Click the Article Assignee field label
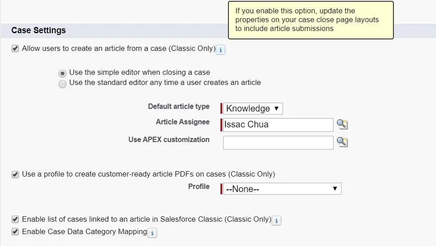This screenshot has width=436, height=246. (x=183, y=122)
